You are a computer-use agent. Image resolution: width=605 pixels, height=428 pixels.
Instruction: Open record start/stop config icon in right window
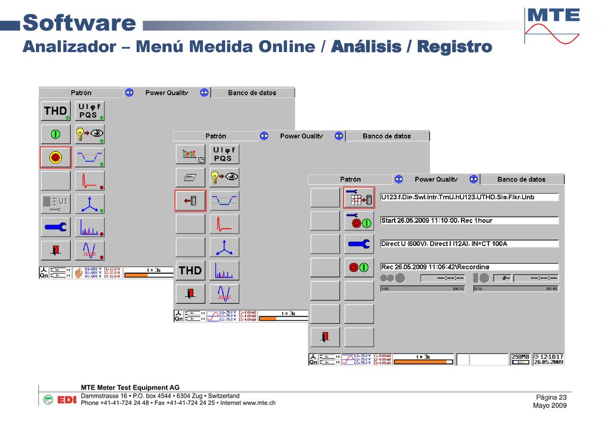tap(359, 221)
